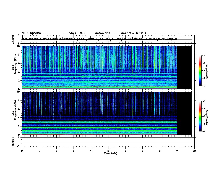
Task: Click the "ch.3(V)" axis label
Action: click(x=13, y=142)
